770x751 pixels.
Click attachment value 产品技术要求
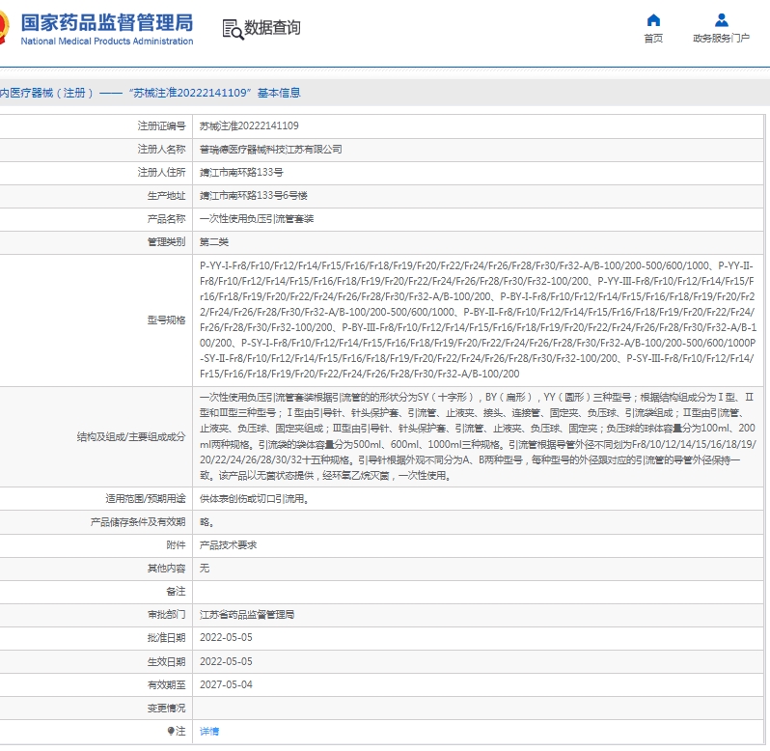(228, 545)
